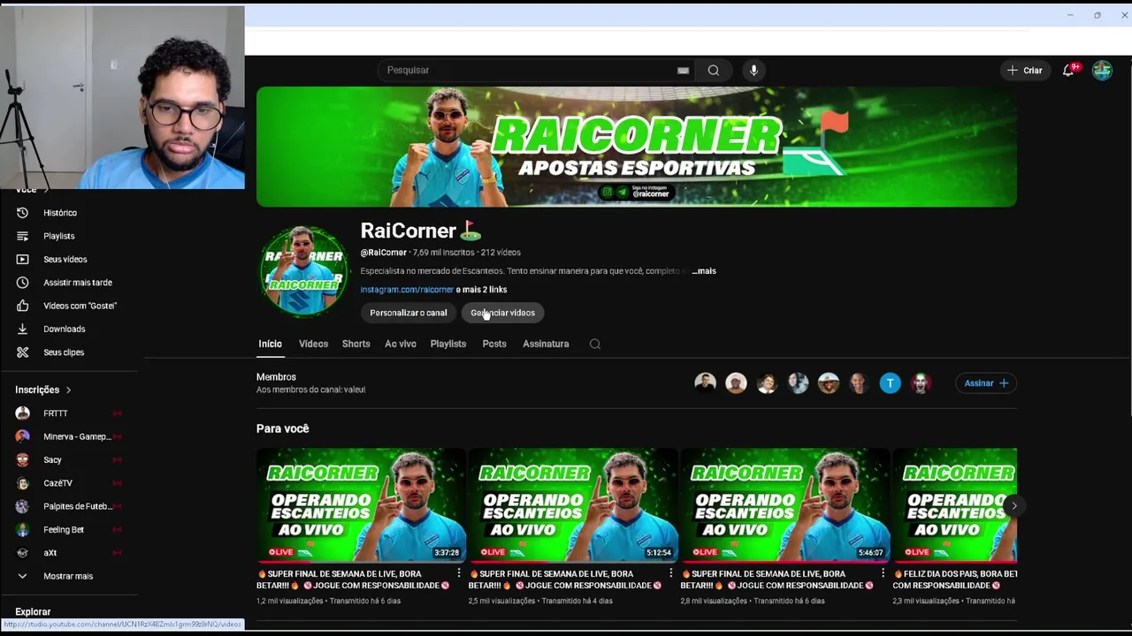Expand channel description with ...mais
The width and height of the screenshot is (1132, 636).
[x=704, y=271]
